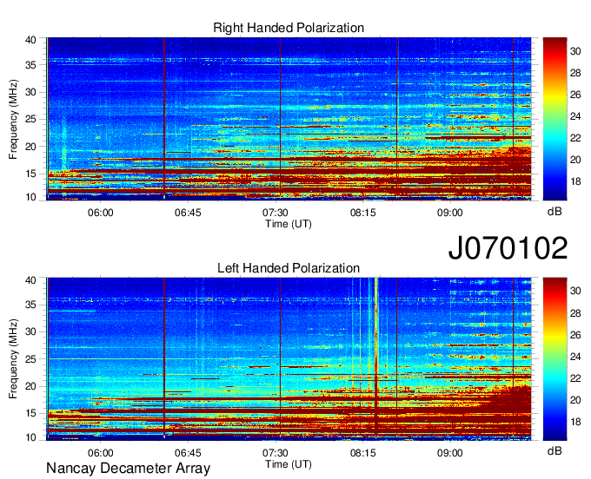Click the 25 MHz tick of Right Handed plot
The height and width of the screenshot is (479, 591).
coord(30,119)
